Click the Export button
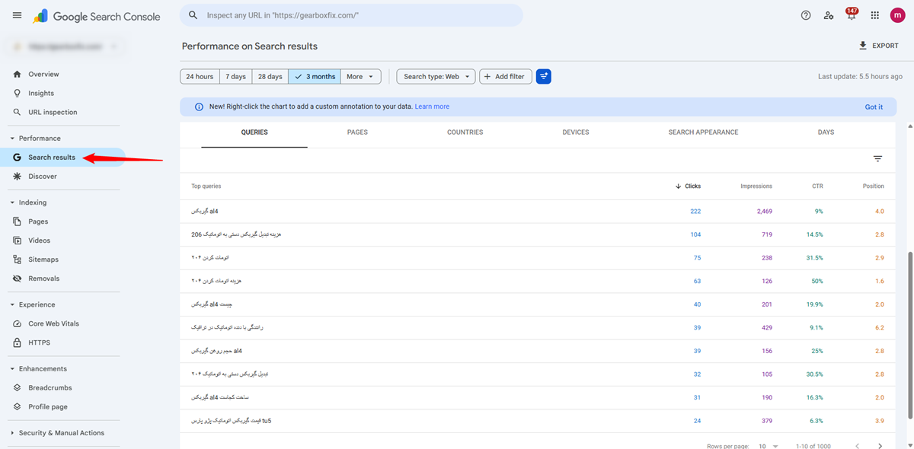This screenshot has width=914, height=449. pos(878,46)
